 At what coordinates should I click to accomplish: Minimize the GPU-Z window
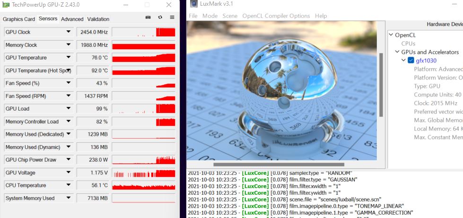pos(125,5)
